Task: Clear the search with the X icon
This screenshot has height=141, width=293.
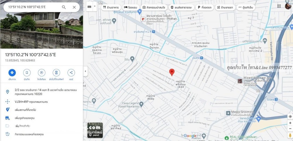Action: pyautogui.click(x=74, y=7)
